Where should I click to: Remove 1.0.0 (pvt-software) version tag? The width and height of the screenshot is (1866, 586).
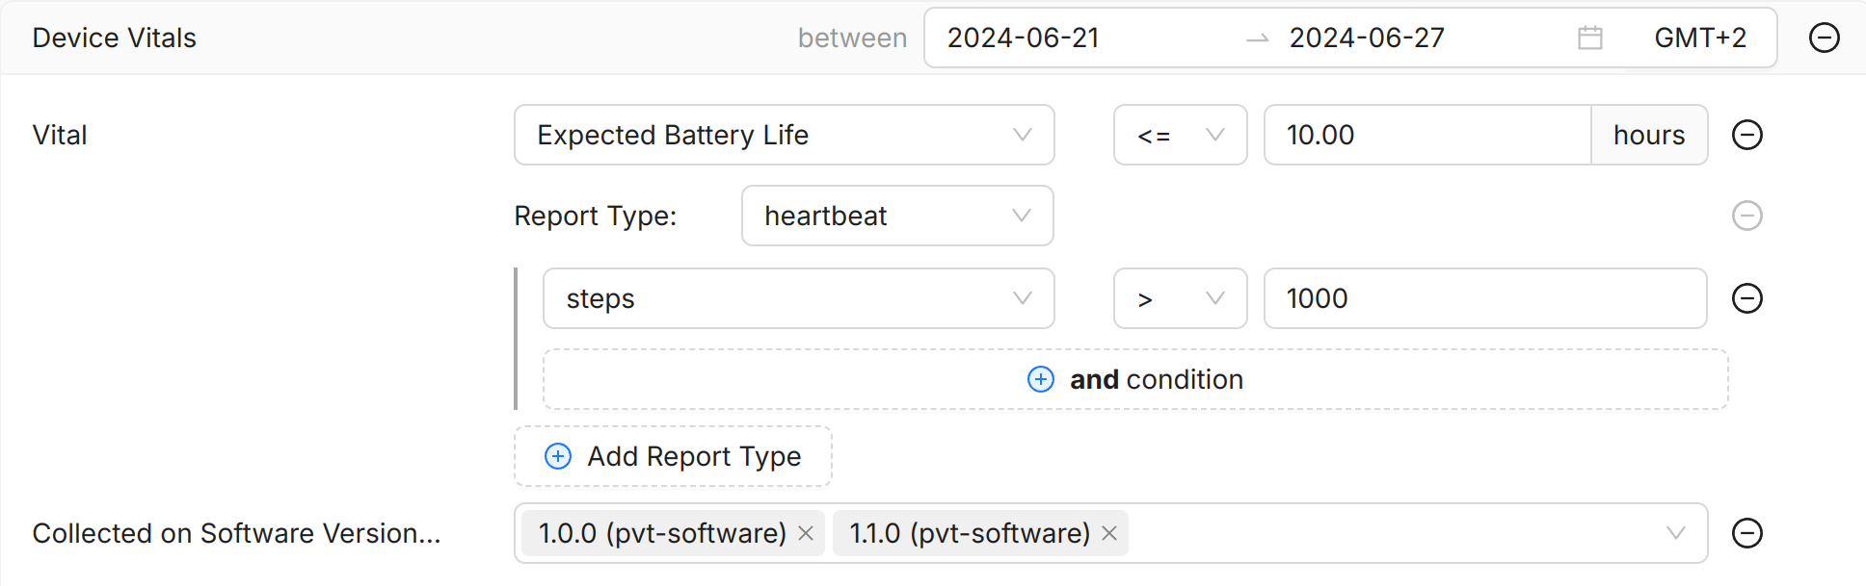tap(806, 533)
